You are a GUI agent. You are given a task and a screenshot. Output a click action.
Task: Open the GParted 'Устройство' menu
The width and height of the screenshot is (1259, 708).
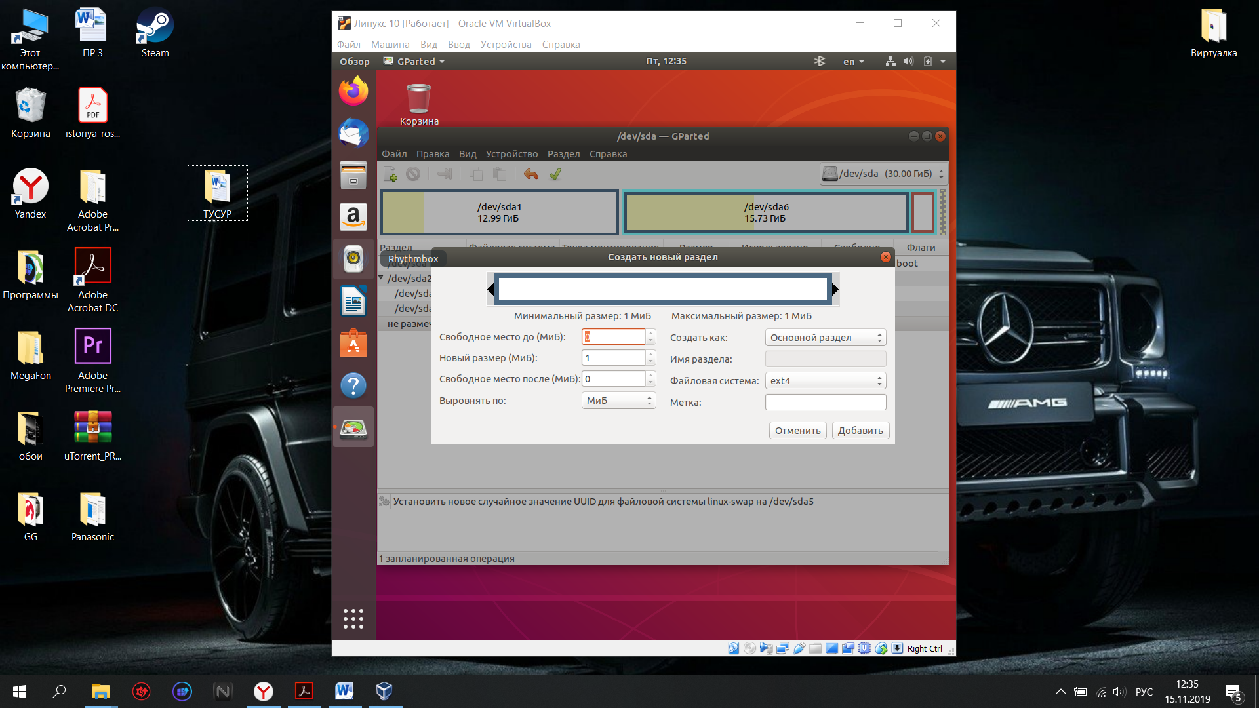pyautogui.click(x=511, y=154)
